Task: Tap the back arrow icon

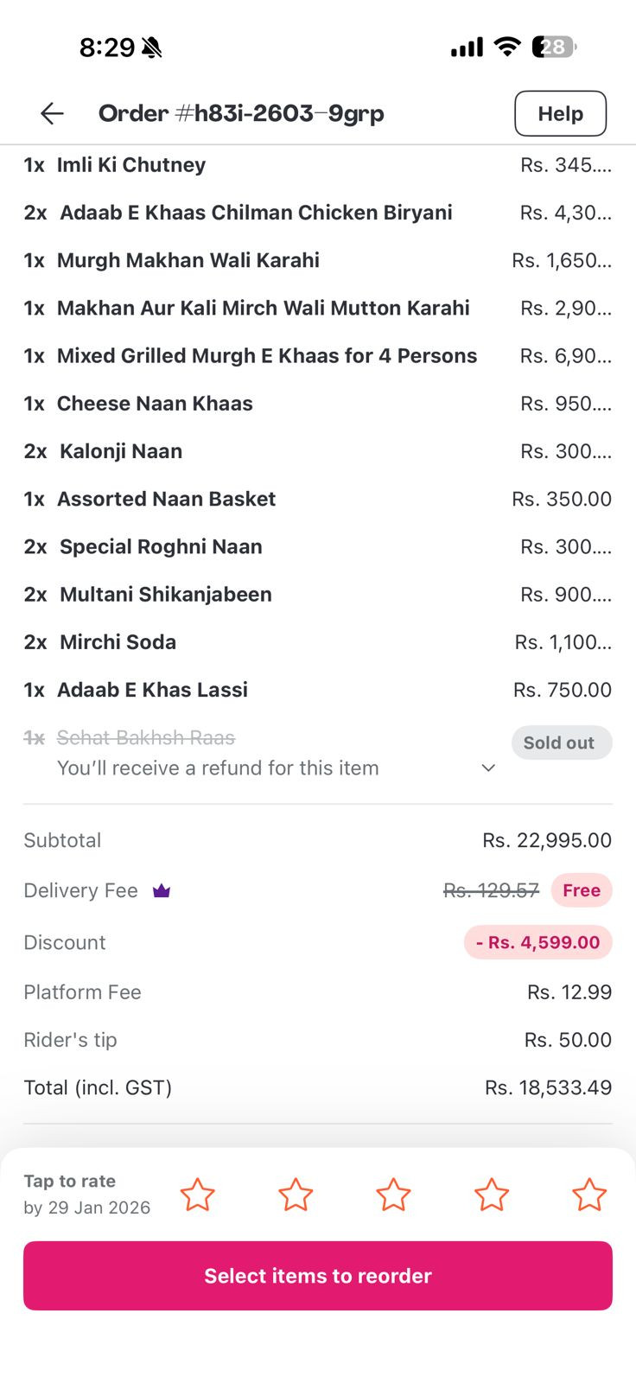Action: [52, 113]
